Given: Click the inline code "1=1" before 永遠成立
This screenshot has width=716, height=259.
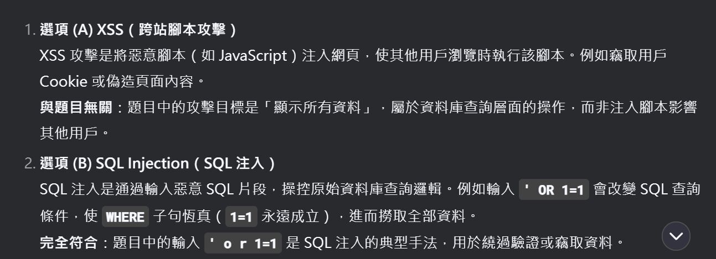Looking at the screenshot, I should pos(241,216).
